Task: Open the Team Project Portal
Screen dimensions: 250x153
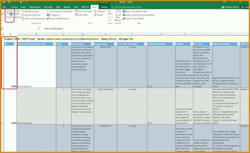Action: 133,19
